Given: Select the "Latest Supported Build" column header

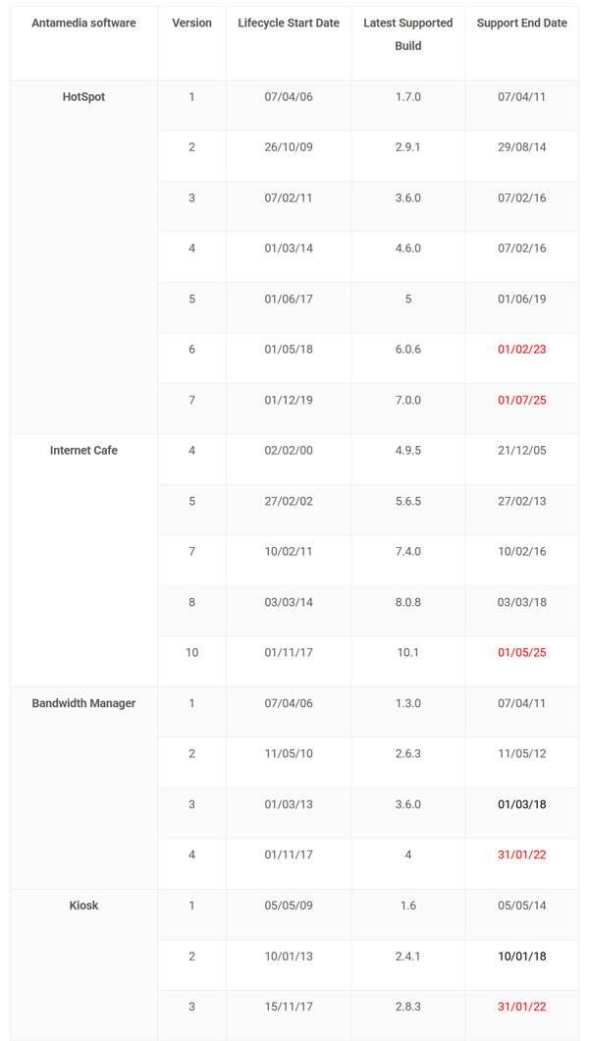Looking at the screenshot, I should [x=407, y=34].
